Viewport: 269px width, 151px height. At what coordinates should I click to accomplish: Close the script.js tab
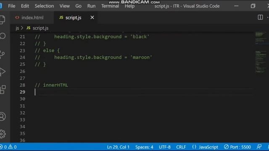click(x=92, y=18)
